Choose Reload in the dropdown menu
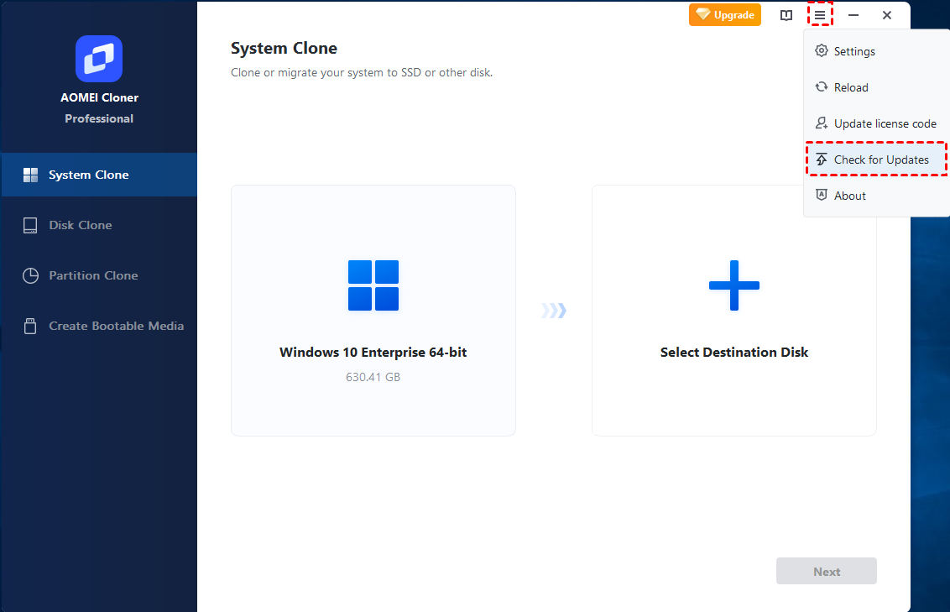 point(876,87)
